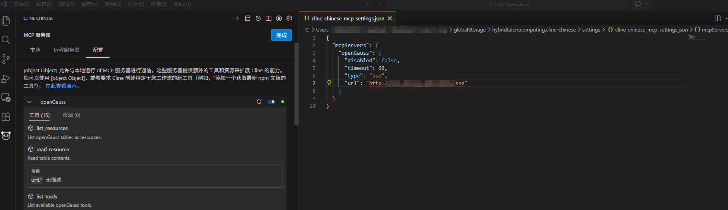728x210 pixels.
Task: Open the 在此查看演示 link
Action: pos(63,86)
